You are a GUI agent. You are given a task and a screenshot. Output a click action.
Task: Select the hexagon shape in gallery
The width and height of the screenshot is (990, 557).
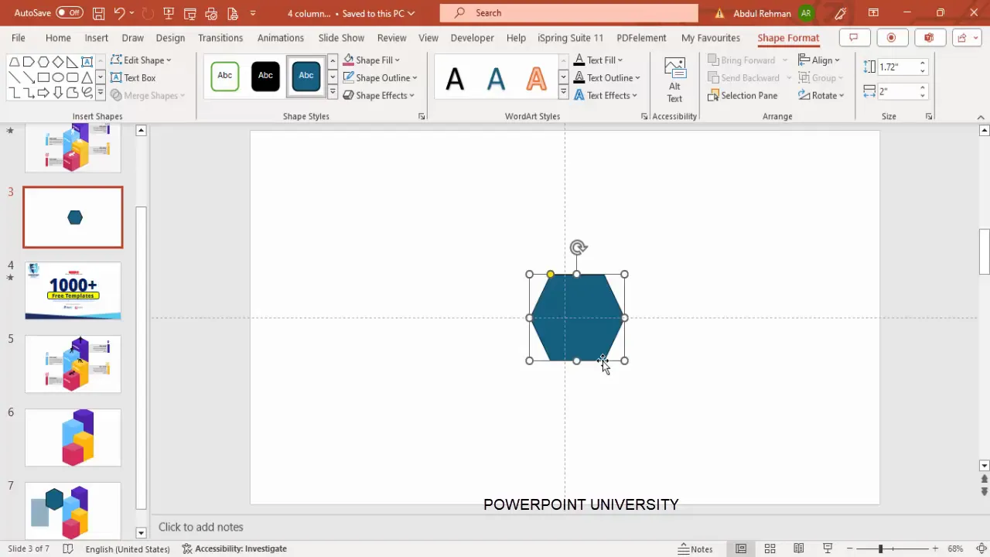pos(43,62)
